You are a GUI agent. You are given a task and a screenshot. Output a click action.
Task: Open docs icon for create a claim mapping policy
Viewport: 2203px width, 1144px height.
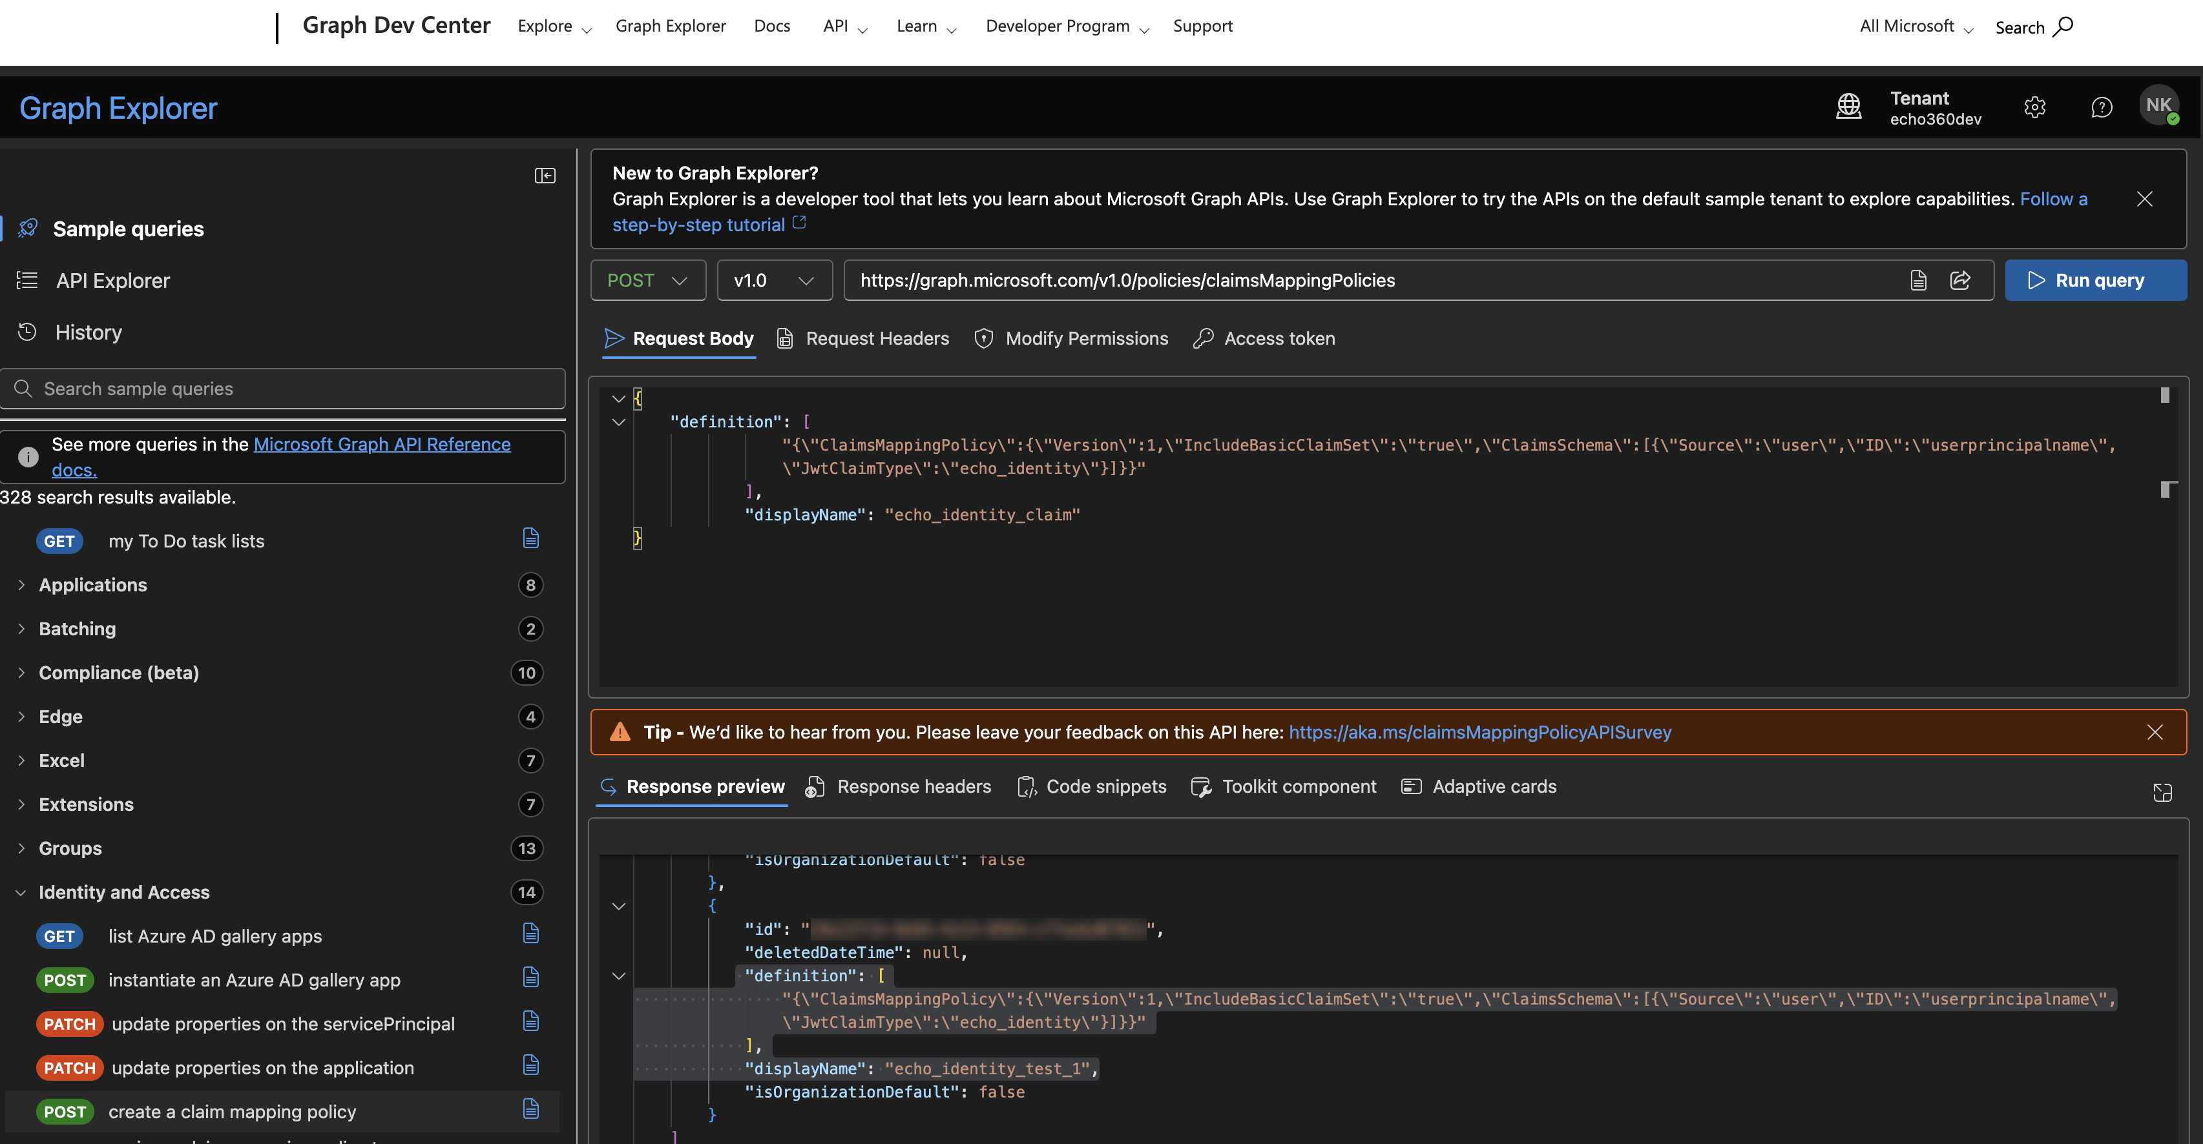[530, 1109]
